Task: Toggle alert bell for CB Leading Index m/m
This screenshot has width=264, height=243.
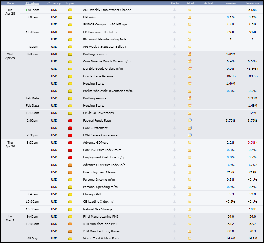Action: pyautogui.click(x=175, y=202)
